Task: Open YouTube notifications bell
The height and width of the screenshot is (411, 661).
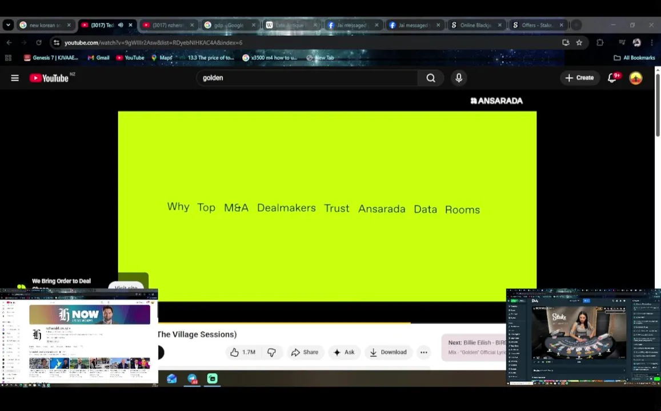Action: coord(612,78)
